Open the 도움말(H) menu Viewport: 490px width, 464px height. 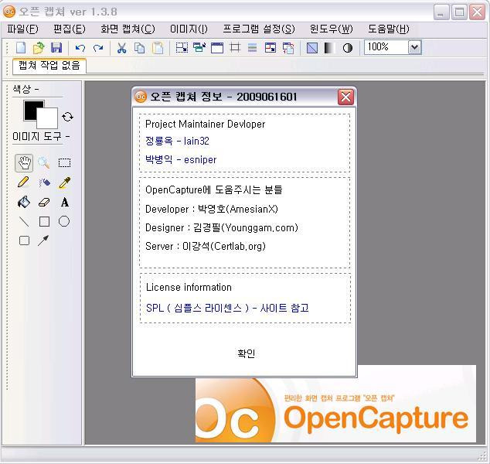[x=389, y=29]
